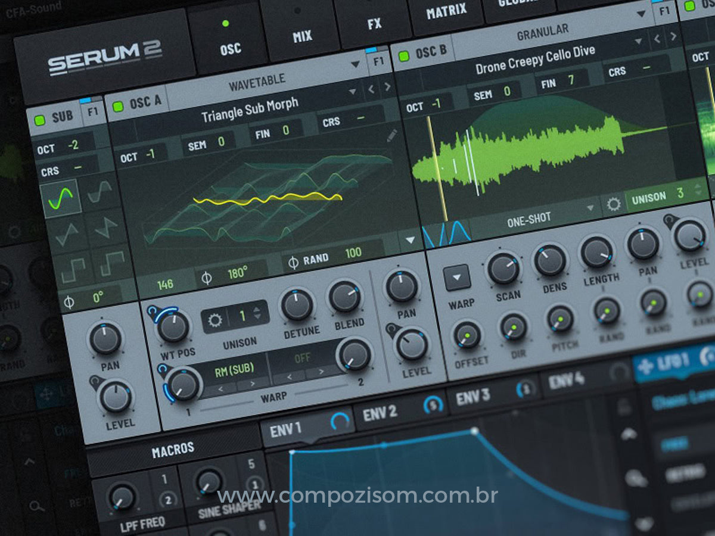Open the OSC A unison settings gear
This screenshot has width=715, height=536.
(214, 320)
